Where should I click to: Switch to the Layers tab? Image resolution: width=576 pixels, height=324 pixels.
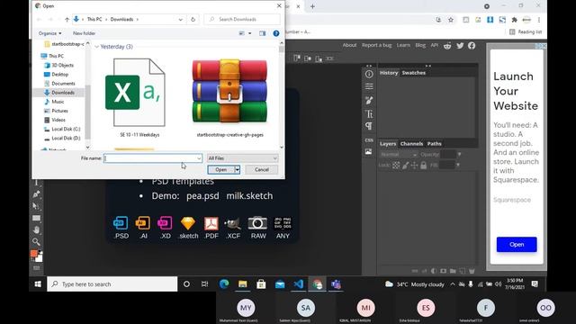click(388, 144)
